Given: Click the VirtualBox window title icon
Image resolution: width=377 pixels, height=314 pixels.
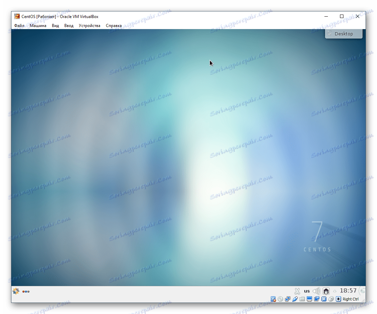Looking at the screenshot, I should 17,16.
